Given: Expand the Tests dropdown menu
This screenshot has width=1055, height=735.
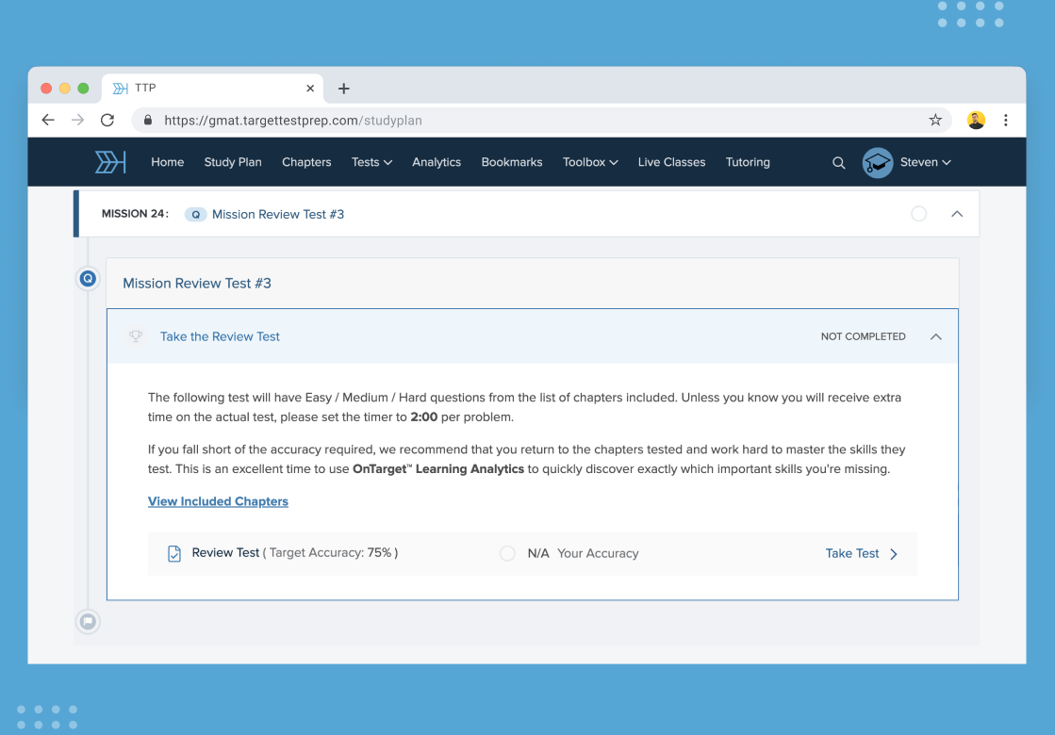Looking at the screenshot, I should [371, 162].
